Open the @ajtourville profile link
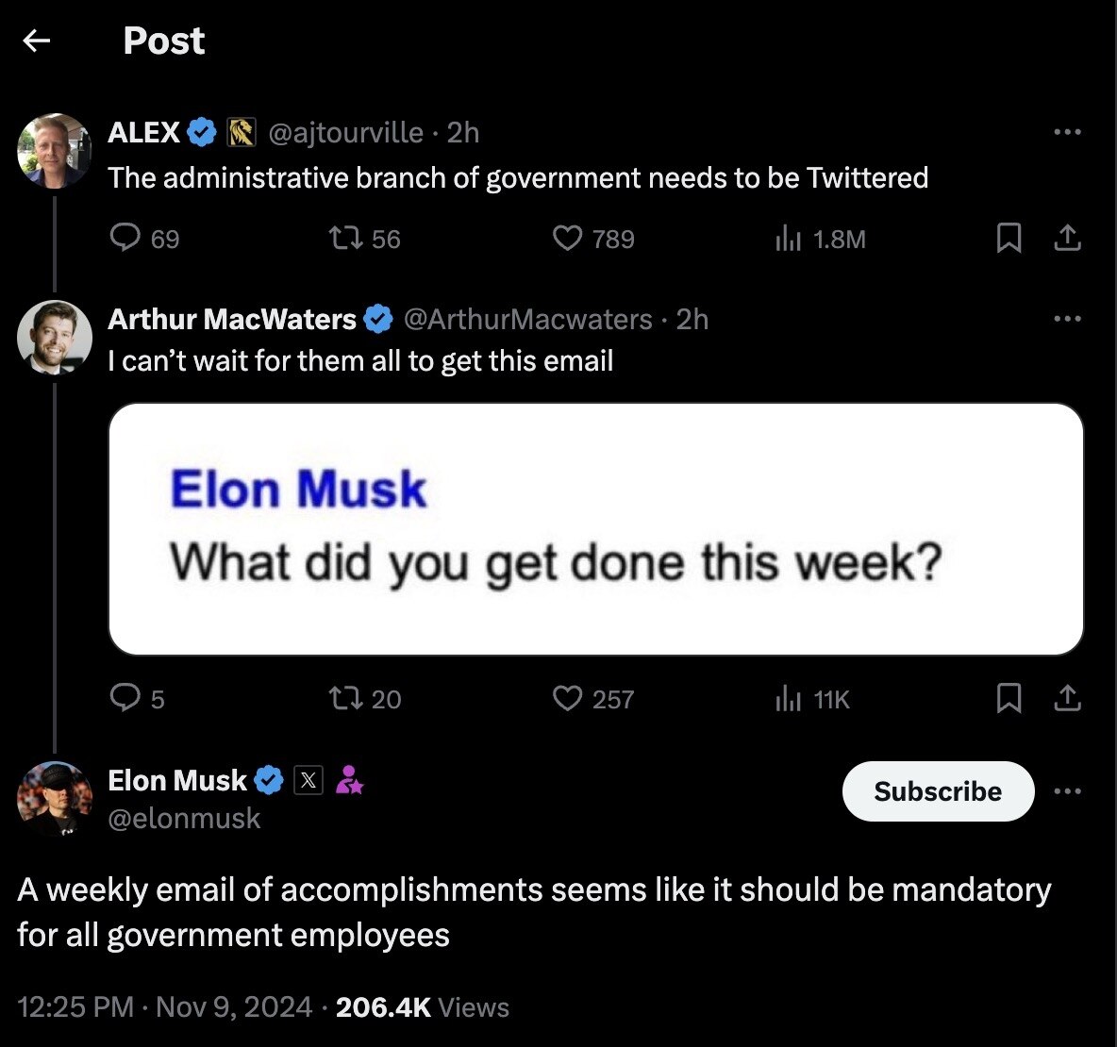The height and width of the screenshot is (1047, 1117). click(x=346, y=132)
